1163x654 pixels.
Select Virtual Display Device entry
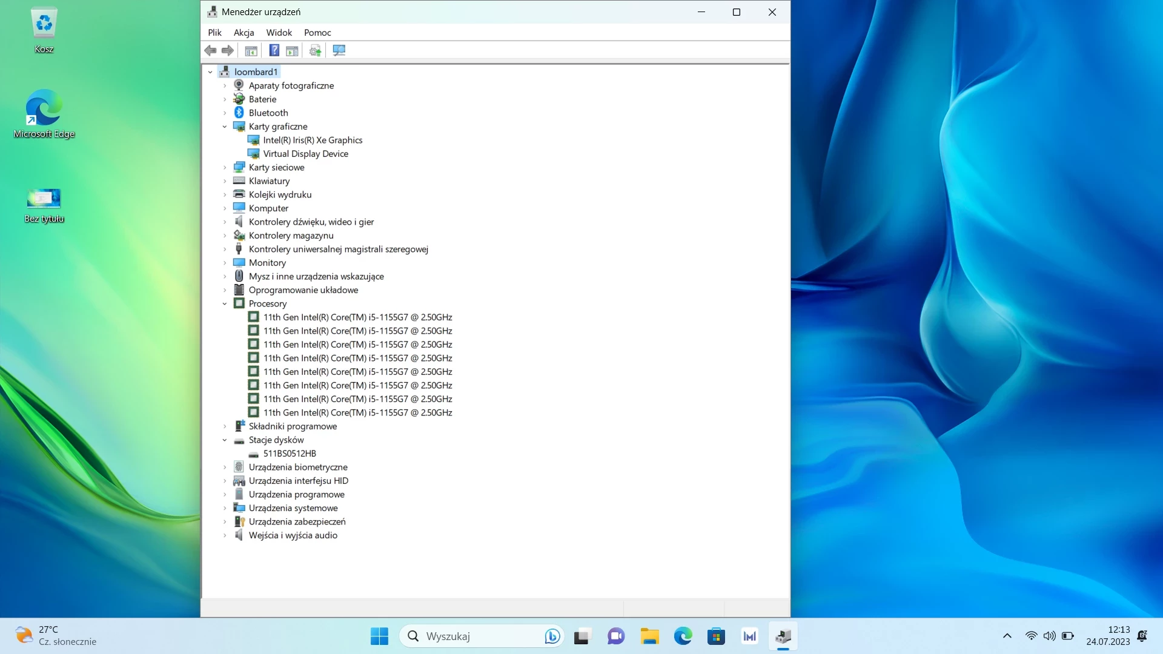point(305,154)
